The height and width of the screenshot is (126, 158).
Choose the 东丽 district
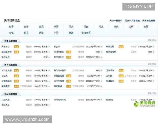tap(146, 27)
